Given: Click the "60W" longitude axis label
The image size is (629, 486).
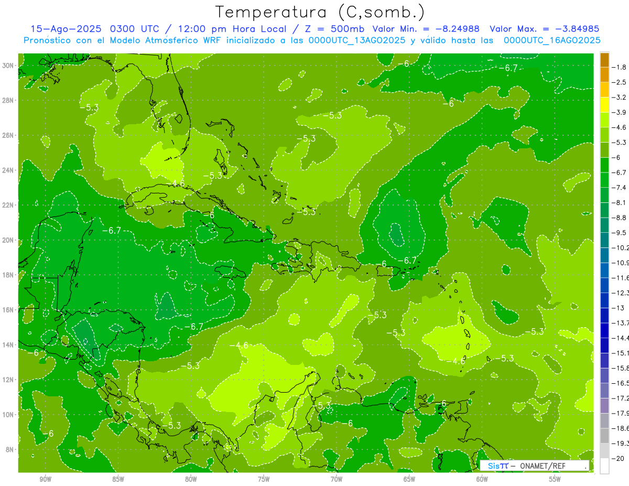Looking at the screenshot, I should pos(482,479).
